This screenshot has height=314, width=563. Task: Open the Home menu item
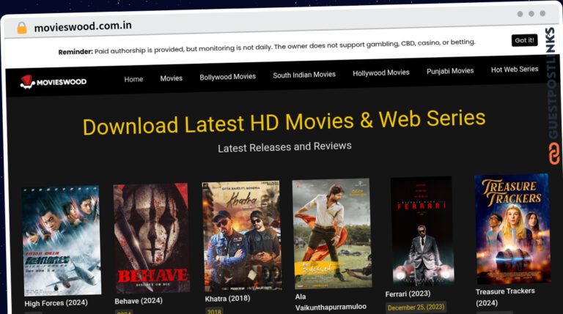click(133, 79)
